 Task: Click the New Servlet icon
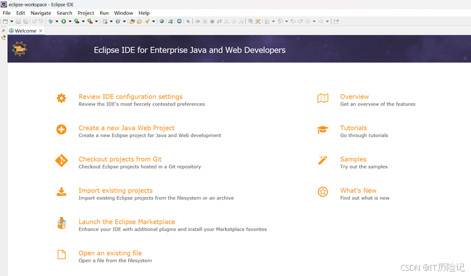pyautogui.click(x=118, y=22)
